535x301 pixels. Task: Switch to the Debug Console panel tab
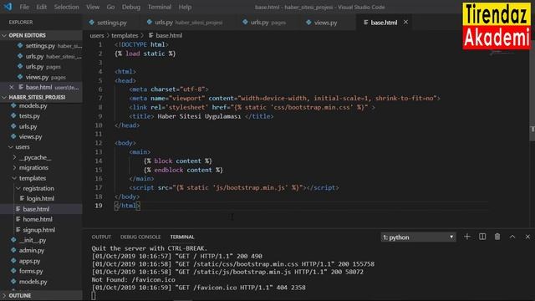[x=140, y=237]
